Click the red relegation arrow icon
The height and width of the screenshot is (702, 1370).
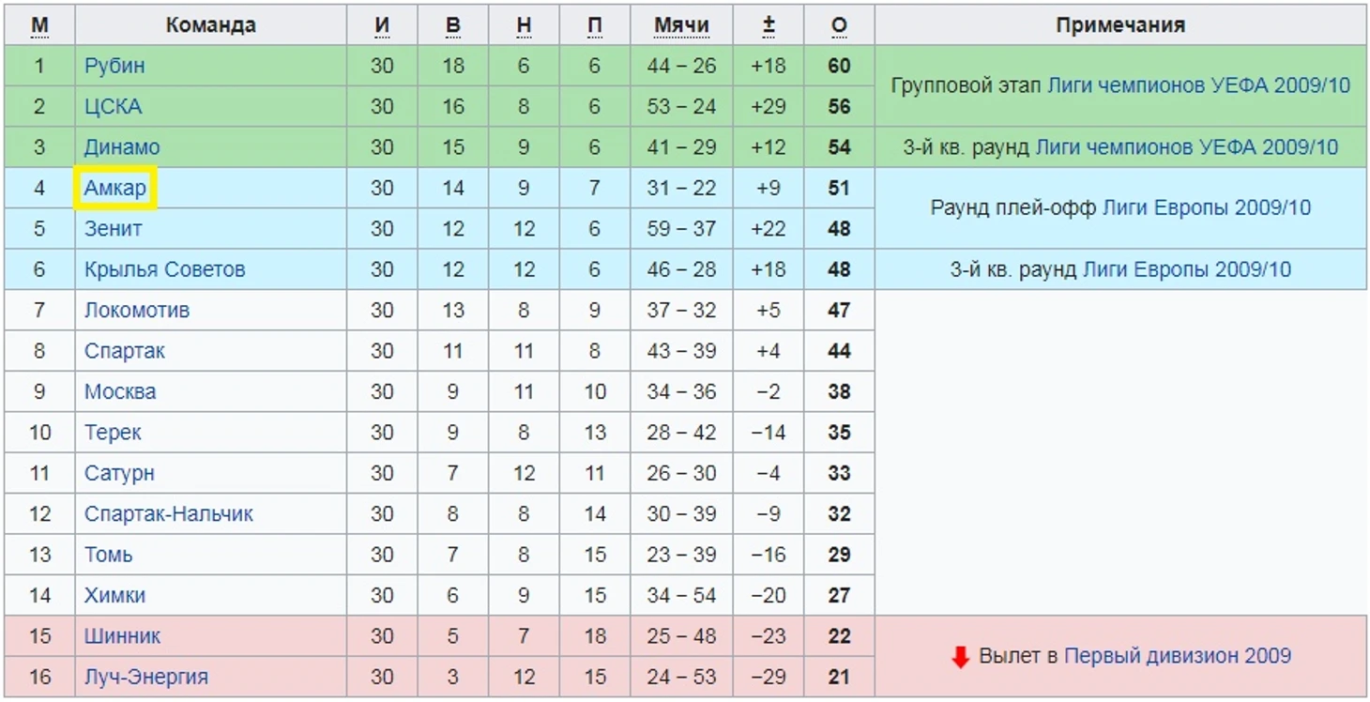tap(960, 657)
